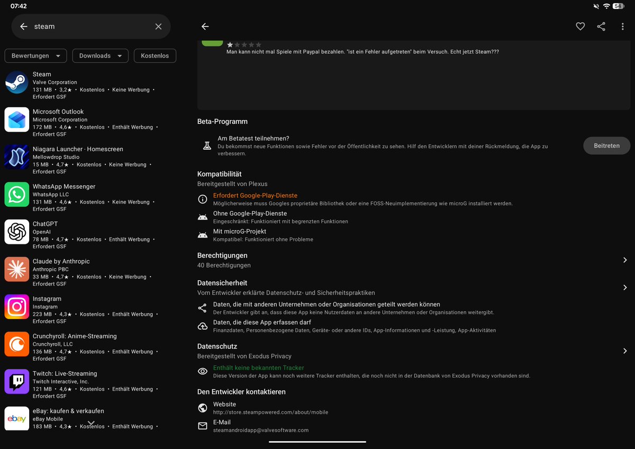Expand Datensicherheit with its chevron
635x449 pixels.
[625, 288]
